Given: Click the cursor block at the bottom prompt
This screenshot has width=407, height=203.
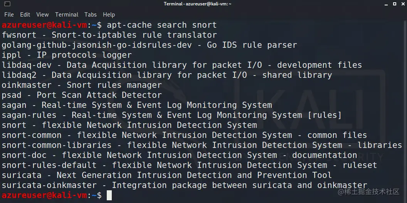Looking at the screenshot, I should [109, 195].
